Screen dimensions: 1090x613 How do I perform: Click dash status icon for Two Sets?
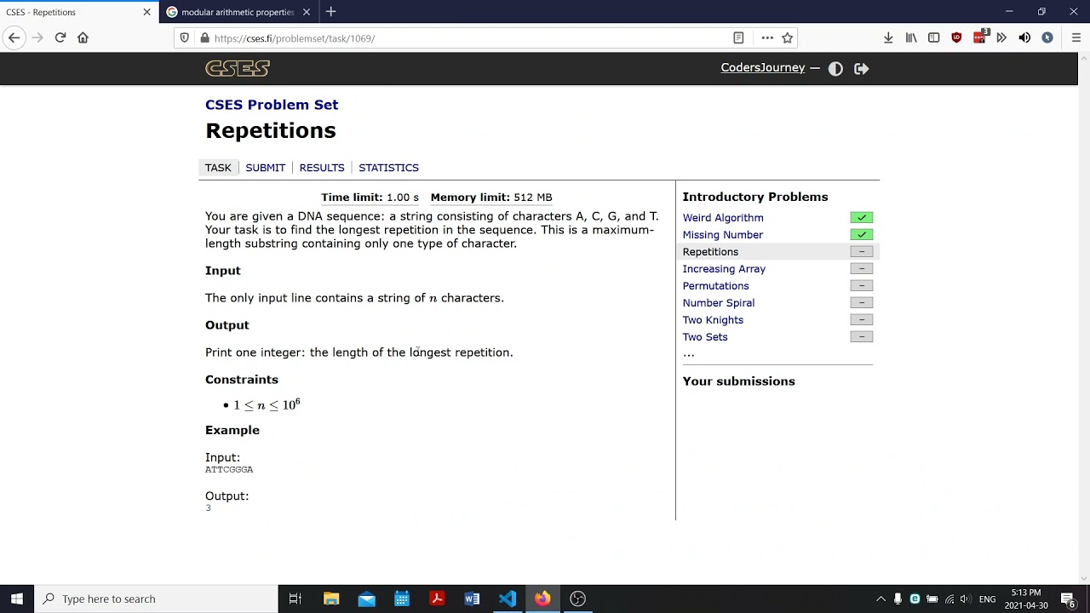[861, 337]
